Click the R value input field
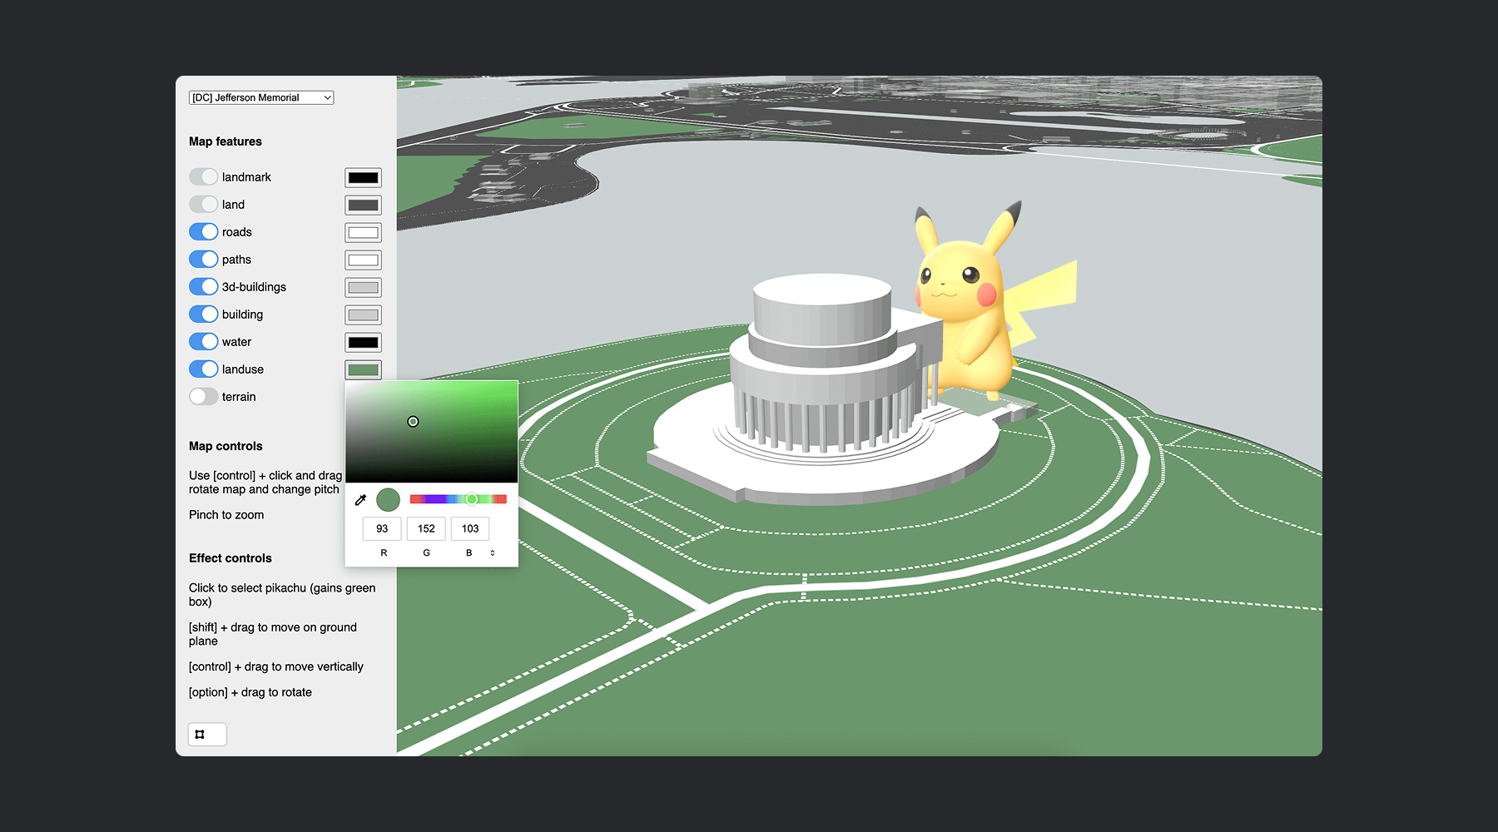 382,528
